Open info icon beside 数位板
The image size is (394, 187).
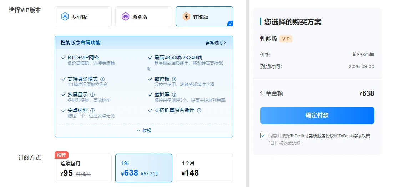pyautogui.click(x=174, y=79)
